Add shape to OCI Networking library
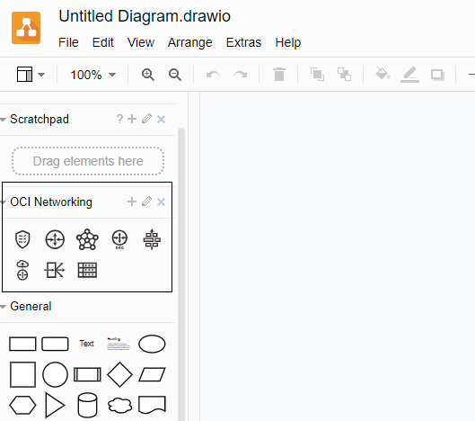475x421 pixels. [x=132, y=202]
